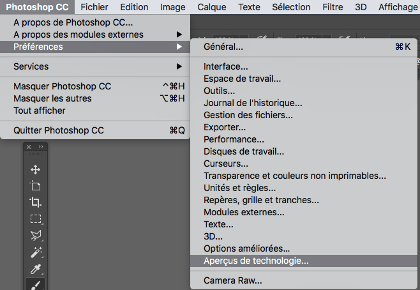The image size is (420, 290).
Task: Choose Quitter Photoshop CC
Action: pos(95,130)
